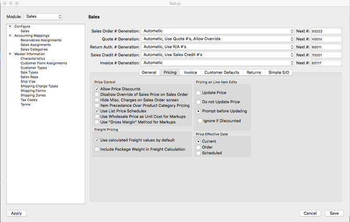Select Tax Codes in tree

point(29,100)
